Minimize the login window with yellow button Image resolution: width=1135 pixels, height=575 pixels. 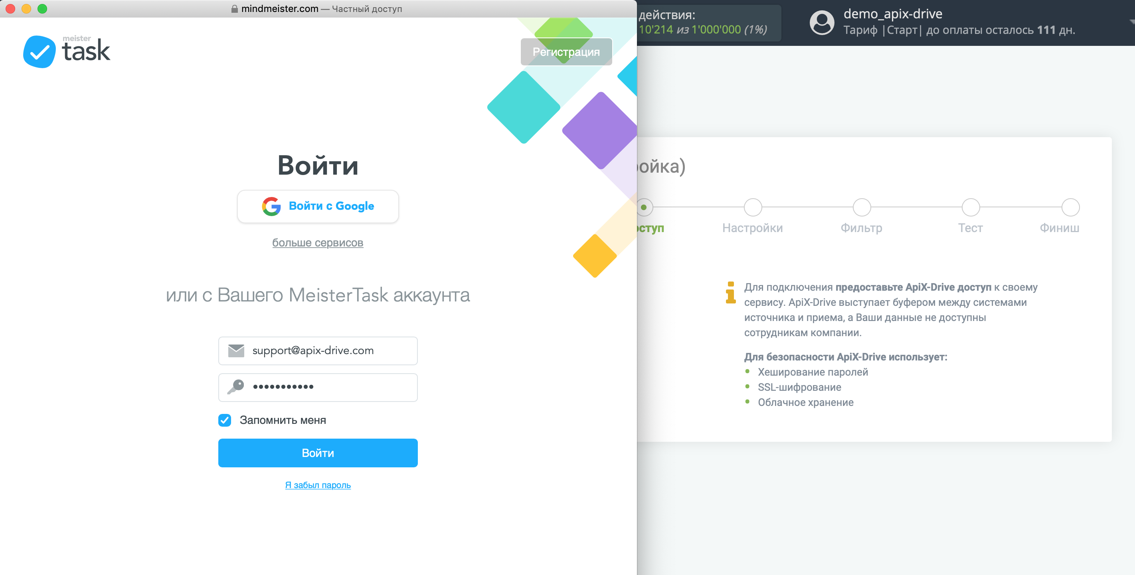click(x=26, y=9)
